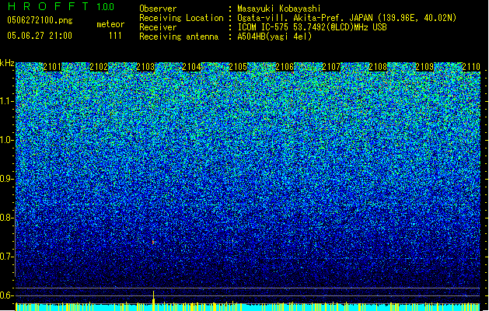
Task: Click the Observer name Masayuki Kobayashi
Action: [x=279, y=9]
